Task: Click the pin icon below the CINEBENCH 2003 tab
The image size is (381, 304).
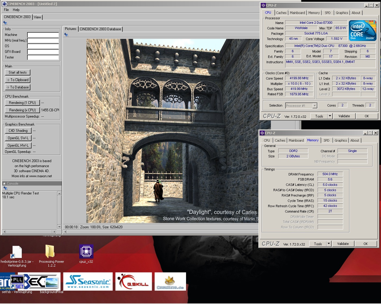Action: 5,23
